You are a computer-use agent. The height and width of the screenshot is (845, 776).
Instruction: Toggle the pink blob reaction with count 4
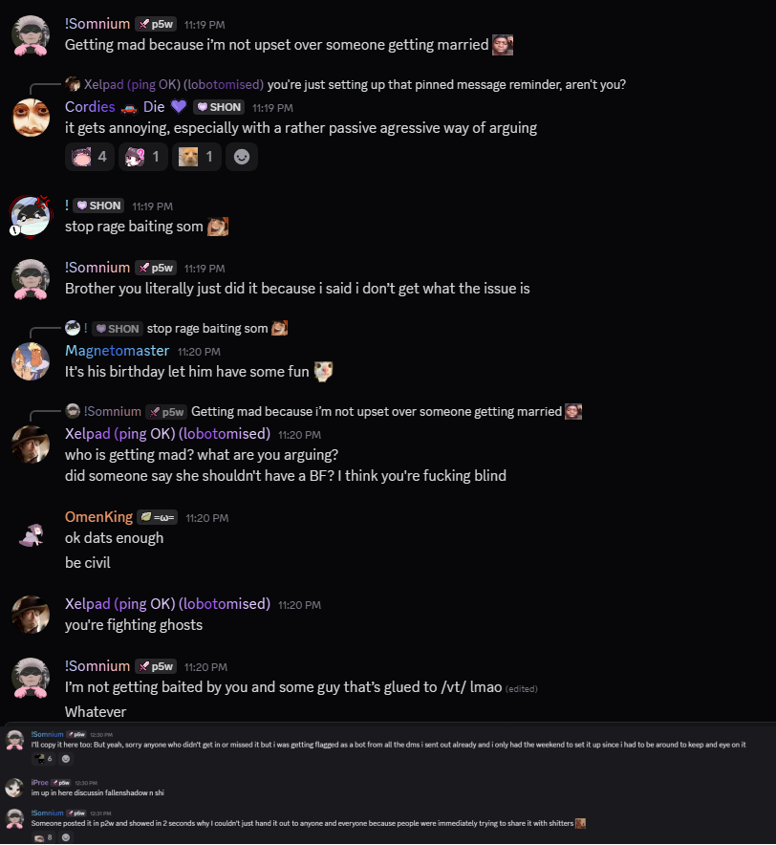point(90,157)
